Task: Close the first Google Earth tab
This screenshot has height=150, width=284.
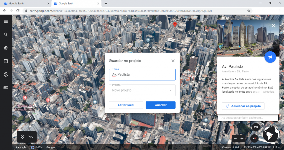Action: (x=48, y=3)
